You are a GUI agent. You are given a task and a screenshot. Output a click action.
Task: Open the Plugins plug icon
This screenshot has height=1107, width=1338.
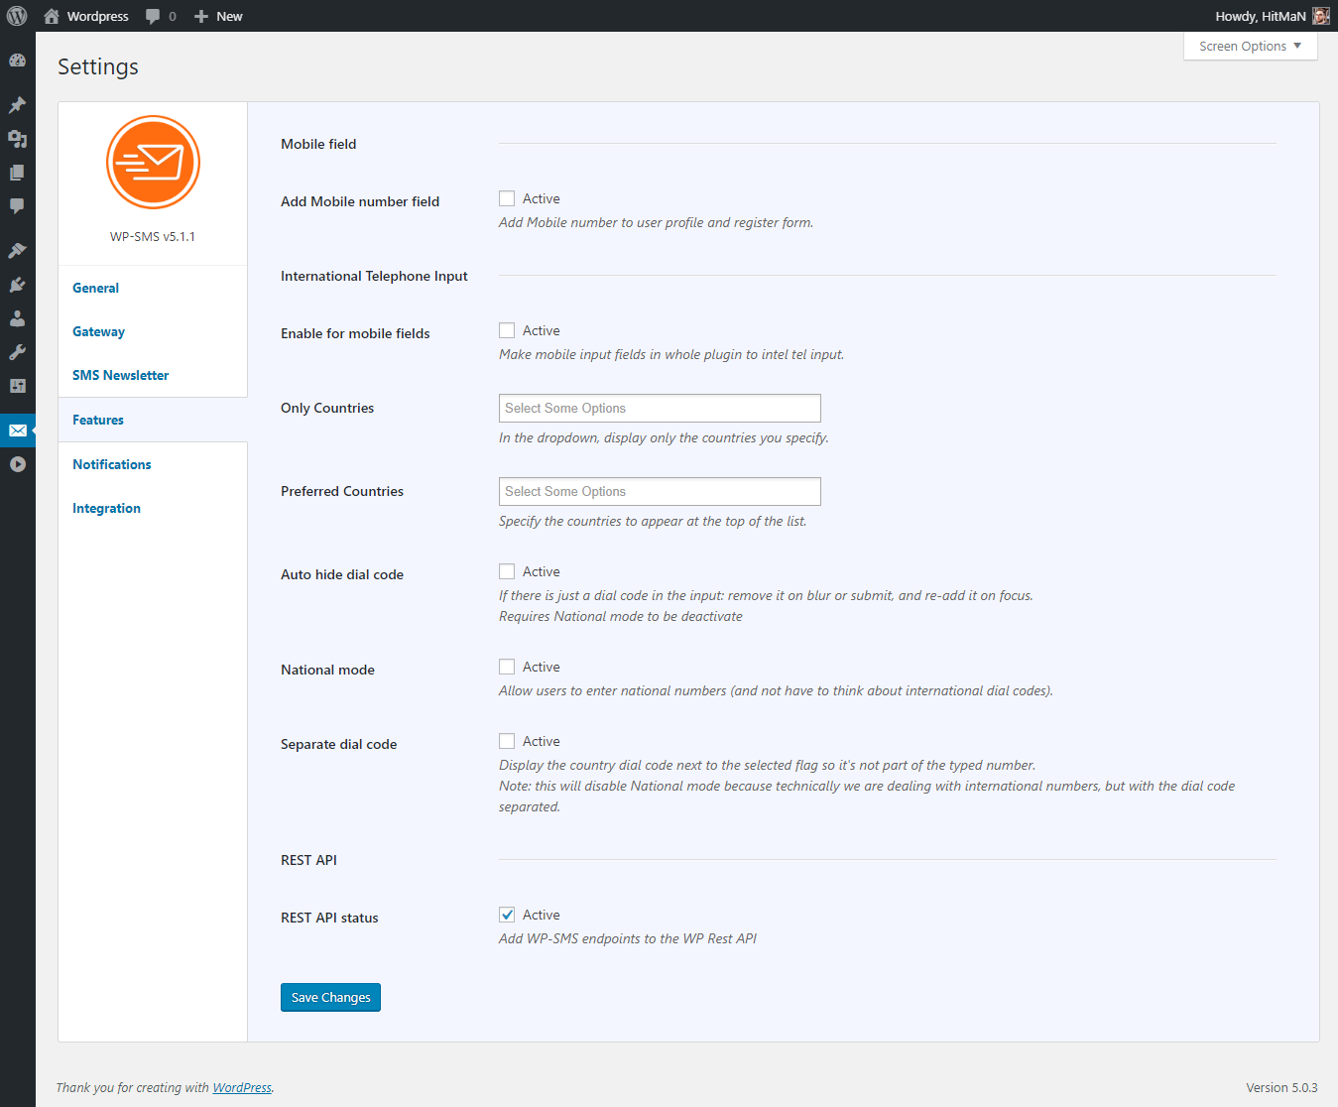(17, 286)
